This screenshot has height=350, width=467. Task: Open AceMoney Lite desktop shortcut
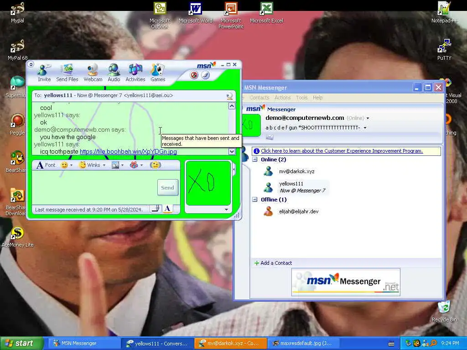(x=17, y=237)
